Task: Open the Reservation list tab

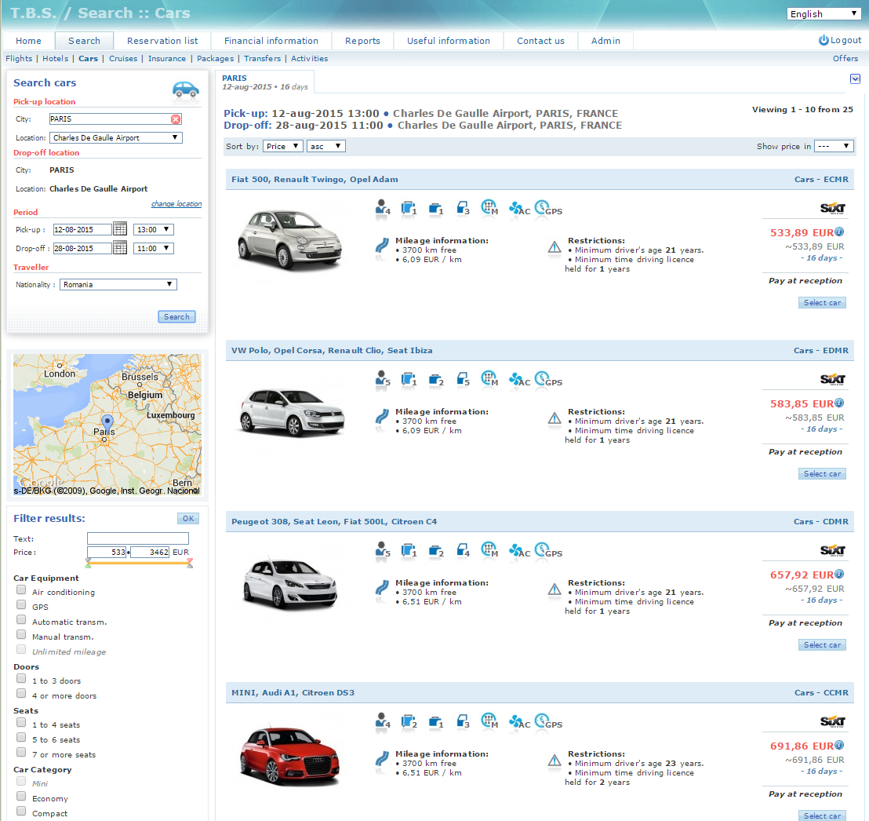Action: (x=162, y=41)
